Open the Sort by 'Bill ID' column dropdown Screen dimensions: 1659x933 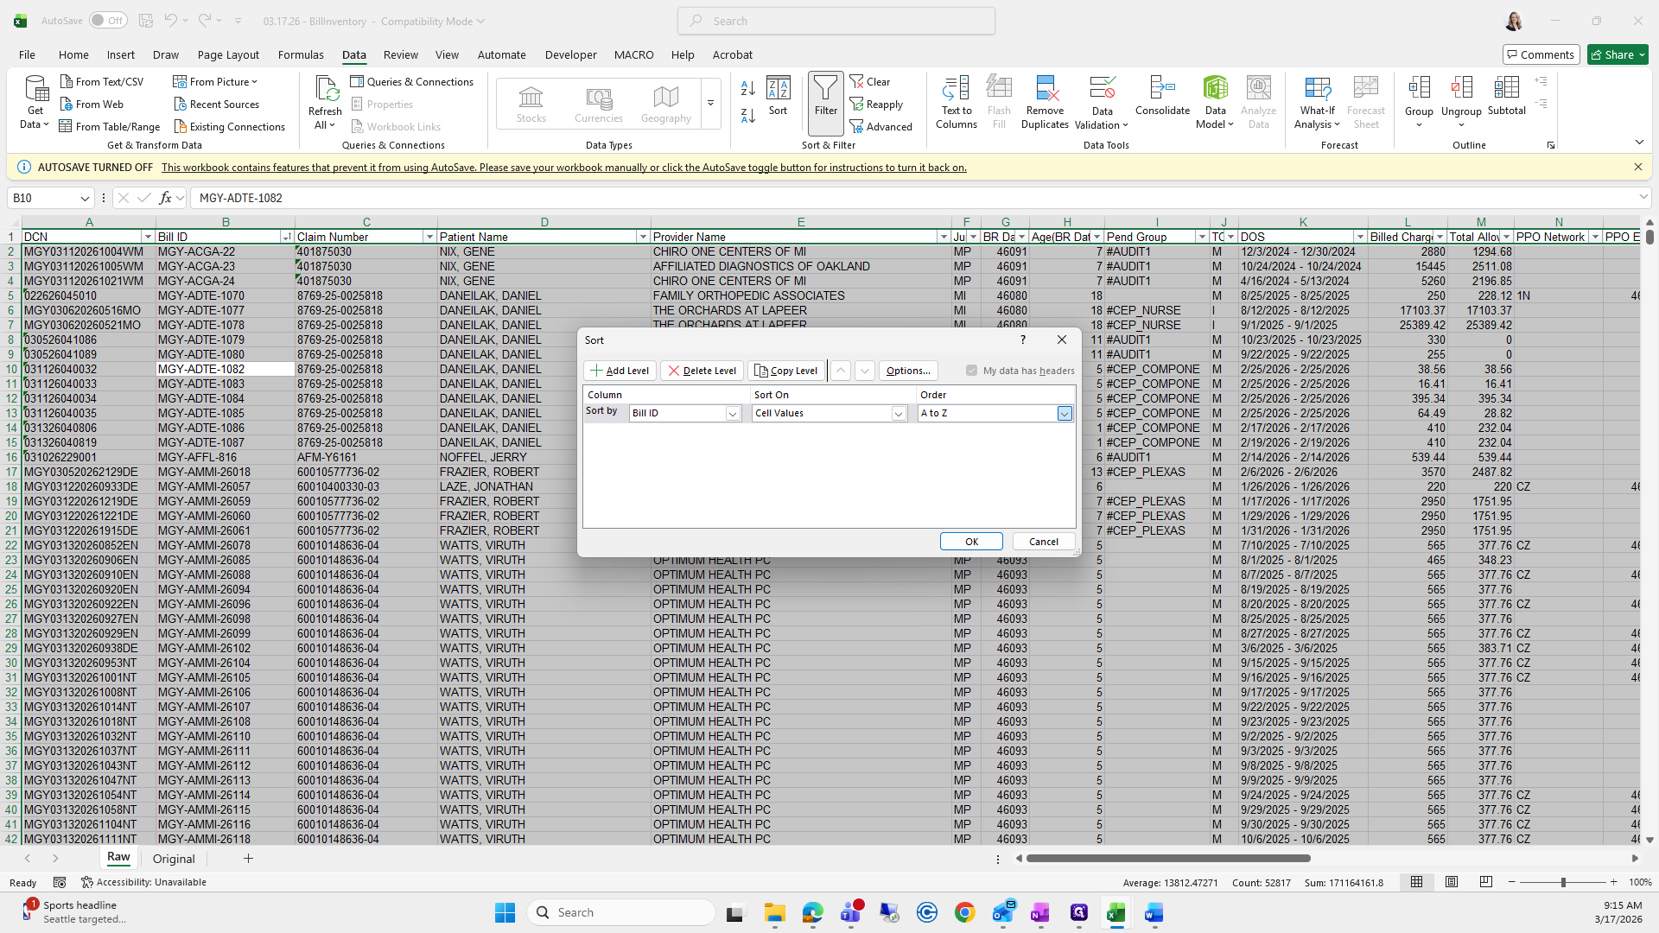(733, 414)
